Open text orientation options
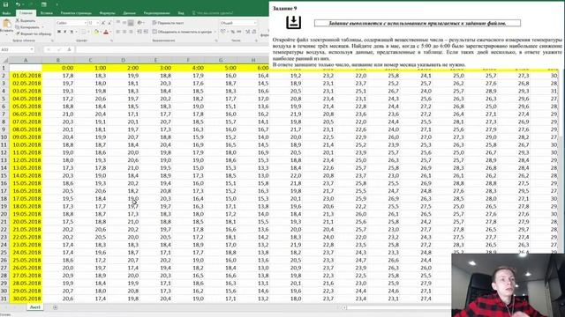 [x=140, y=23]
